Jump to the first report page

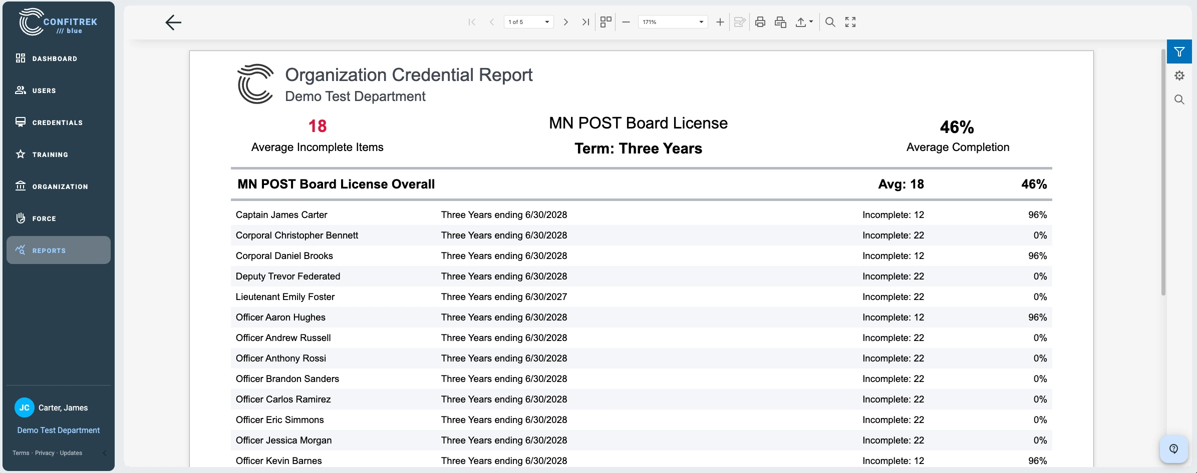472,22
